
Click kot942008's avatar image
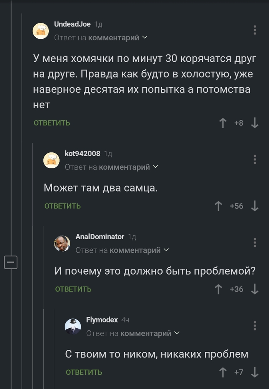pyautogui.click(x=52, y=160)
